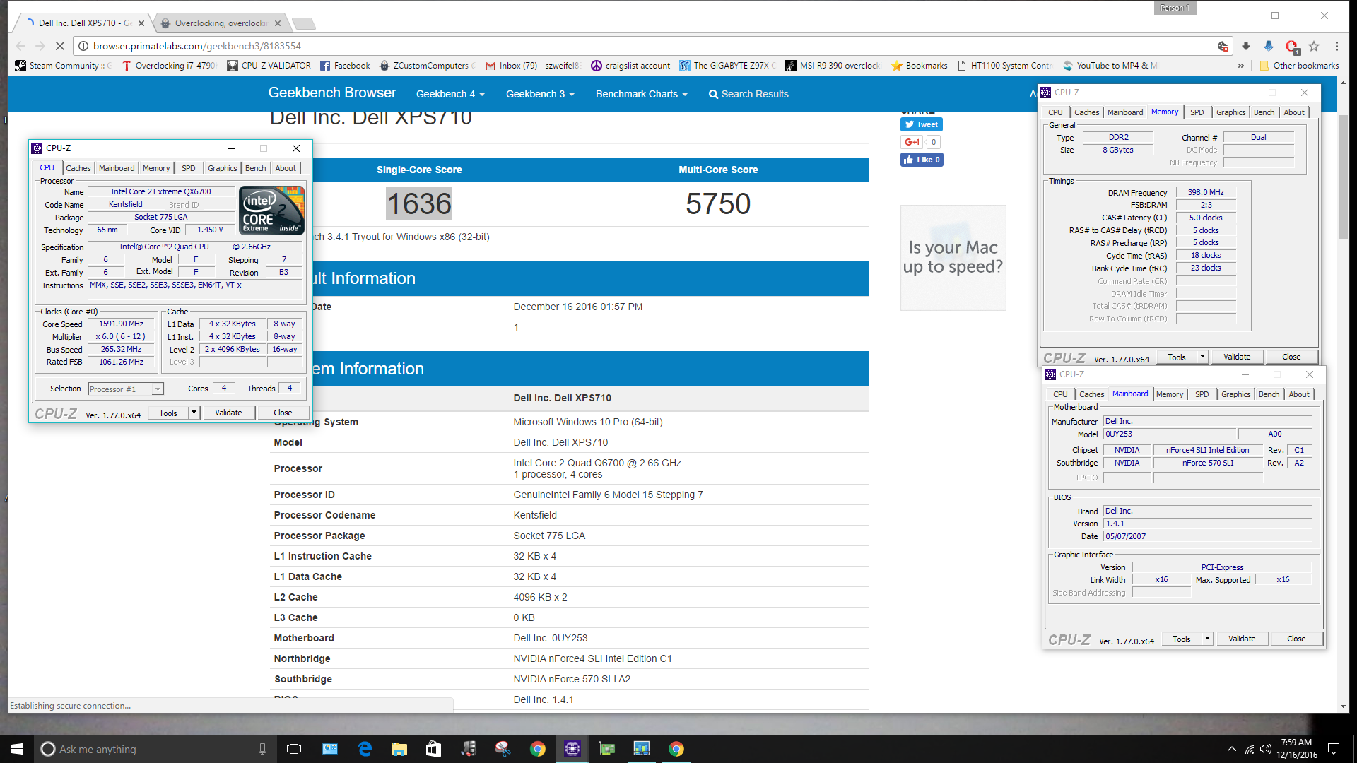Click the browser back arrow
The width and height of the screenshot is (1357, 763).
tap(20, 46)
